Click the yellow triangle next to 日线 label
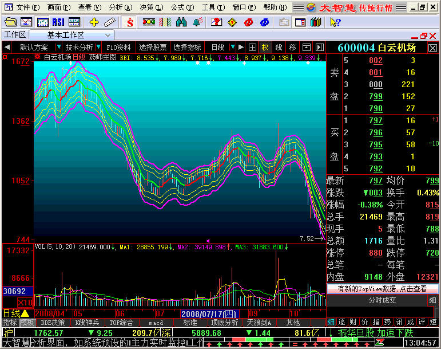 tap(25, 313)
